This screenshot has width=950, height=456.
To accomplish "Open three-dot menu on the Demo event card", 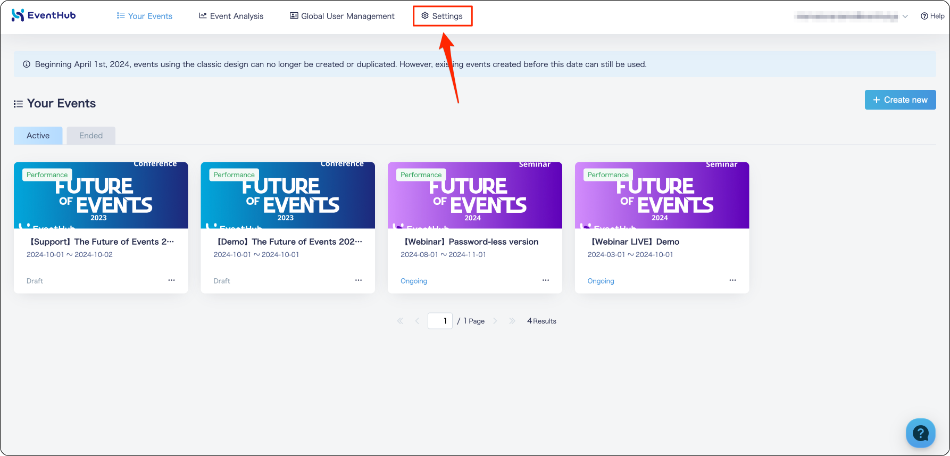I will [359, 280].
